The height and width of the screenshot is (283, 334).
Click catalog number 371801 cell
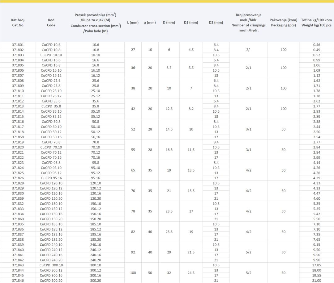point(18,45)
